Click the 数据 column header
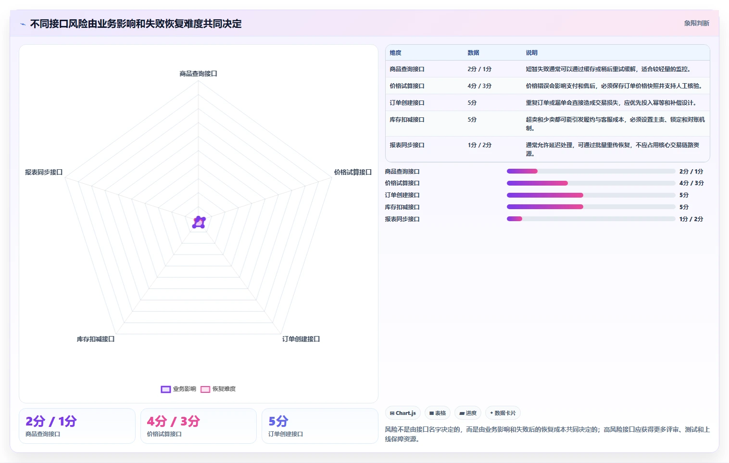Screen dimensions: 729x463 pos(473,53)
